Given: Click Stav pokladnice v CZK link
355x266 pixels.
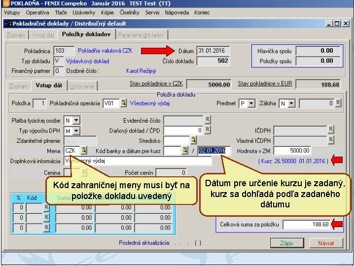Looking at the screenshot, I should (156, 83).
